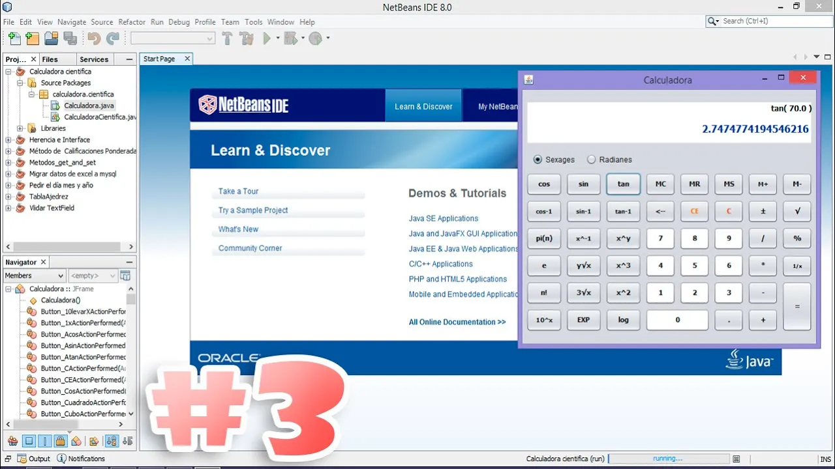Open the Members dropdown in Navigator
Viewport: 835px width, 469px height.
coord(34,276)
